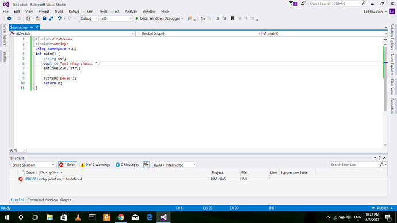Undo the last edit with Undo icon
The height and width of the screenshot is (223, 397).
click(x=59, y=18)
